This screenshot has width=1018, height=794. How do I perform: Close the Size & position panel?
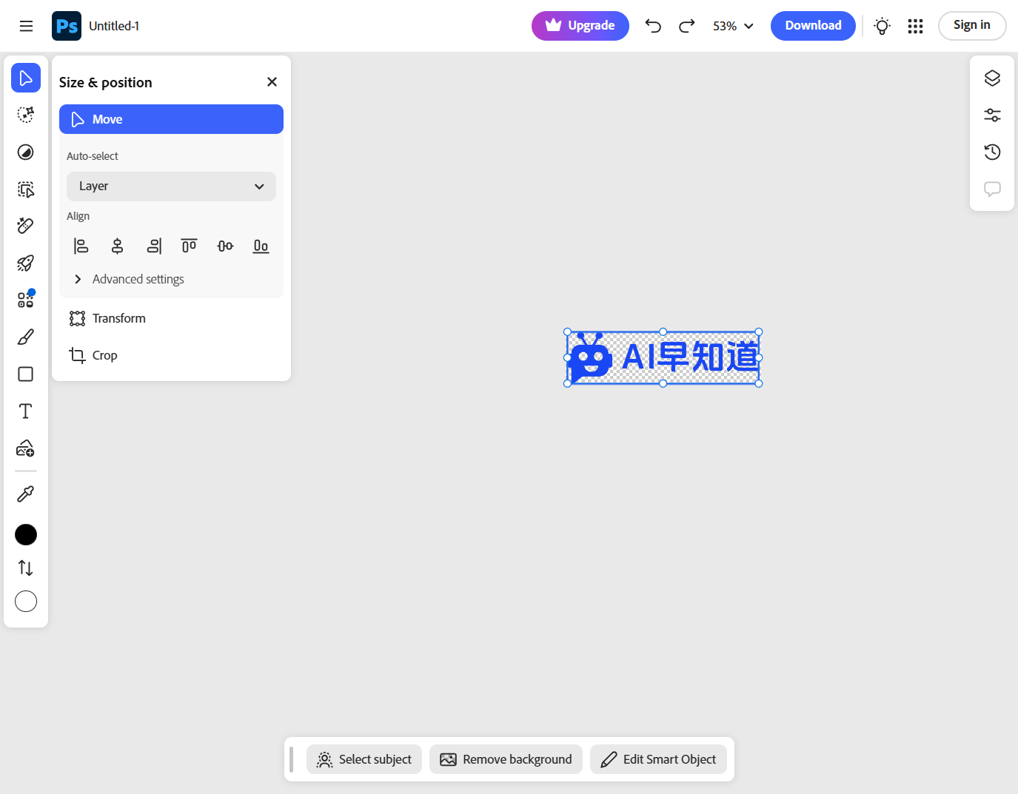point(272,82)
